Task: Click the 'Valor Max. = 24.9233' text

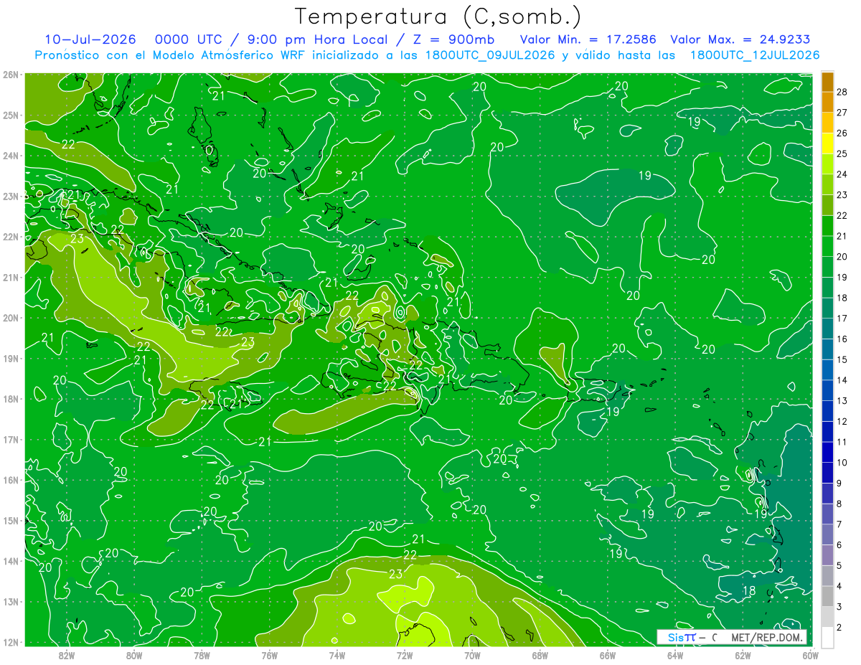Action: [740, 39]
